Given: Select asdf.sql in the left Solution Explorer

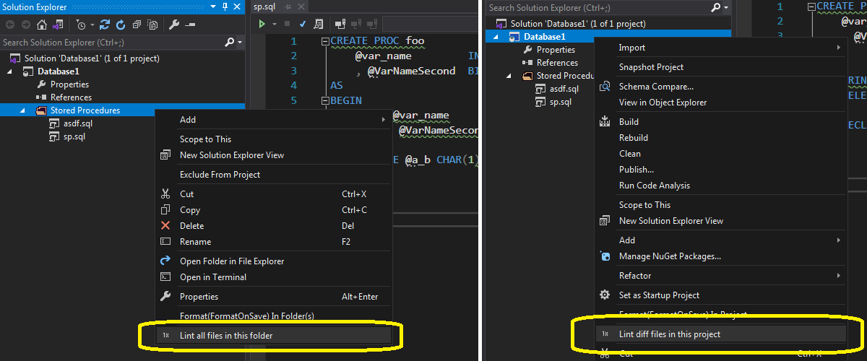Looking at the screenshot, I should click(x=78, y=123).
